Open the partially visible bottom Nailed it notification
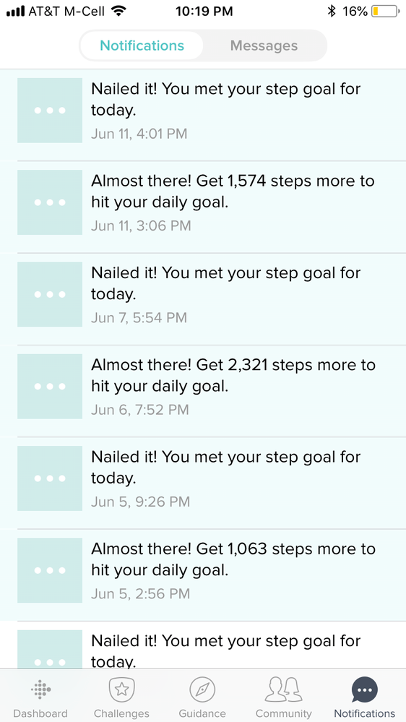406x722 pixels. [x=203, y=645]
